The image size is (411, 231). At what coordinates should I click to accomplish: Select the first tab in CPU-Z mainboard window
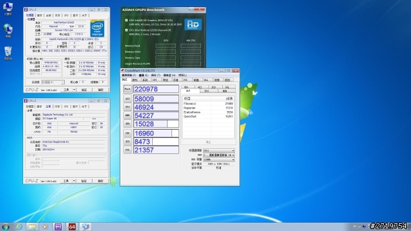pyautogui.click(x=30, y=107)
